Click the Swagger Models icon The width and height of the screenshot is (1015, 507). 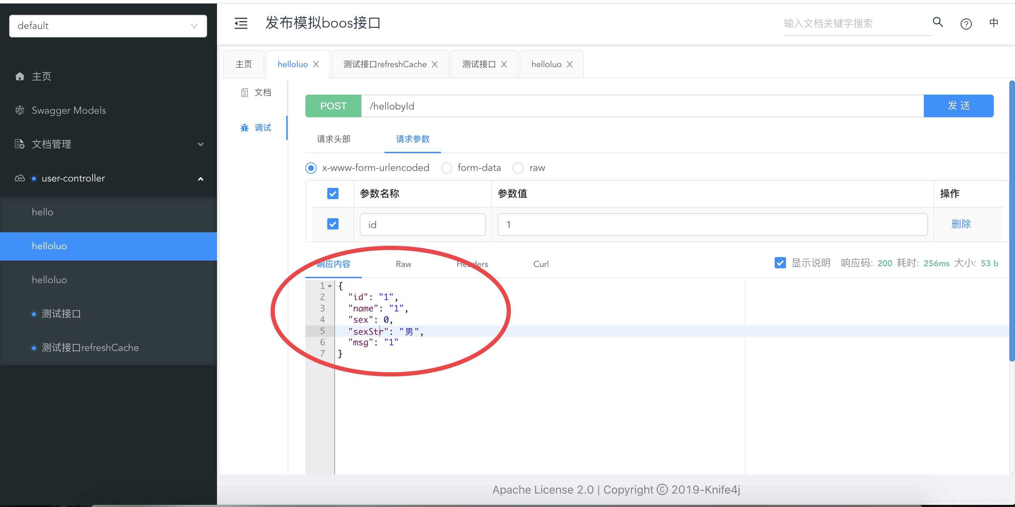point(19,110)
